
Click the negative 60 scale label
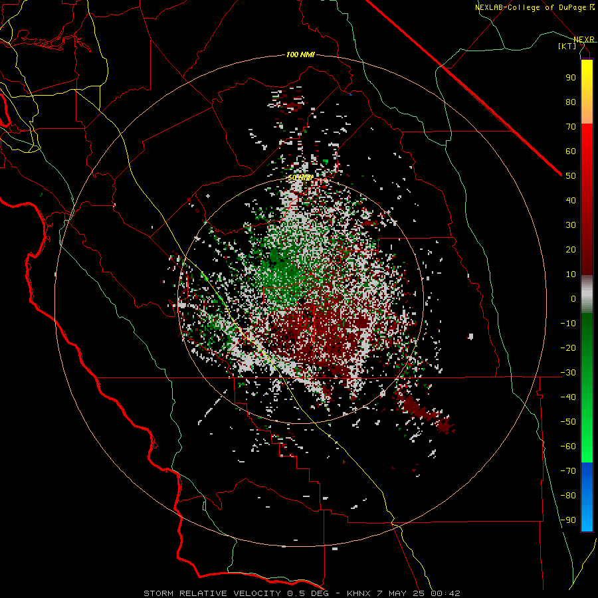568,447
